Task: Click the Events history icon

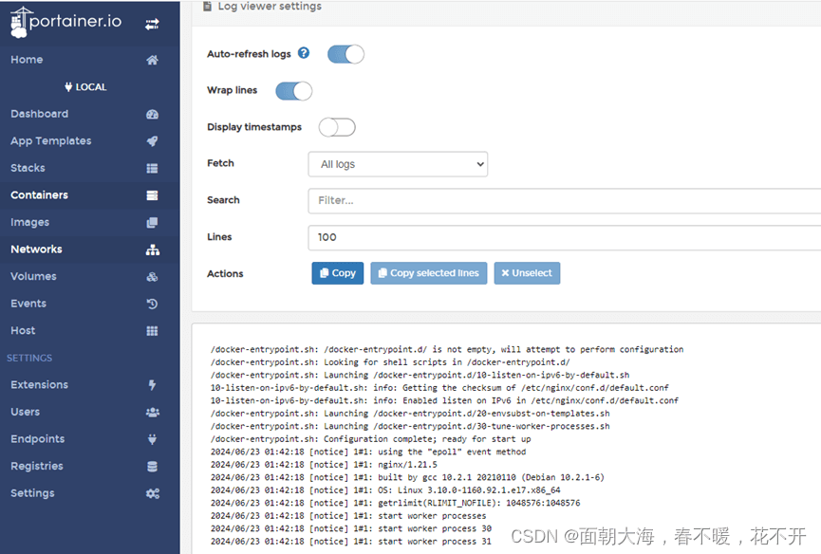Action: tap(152, 304)
